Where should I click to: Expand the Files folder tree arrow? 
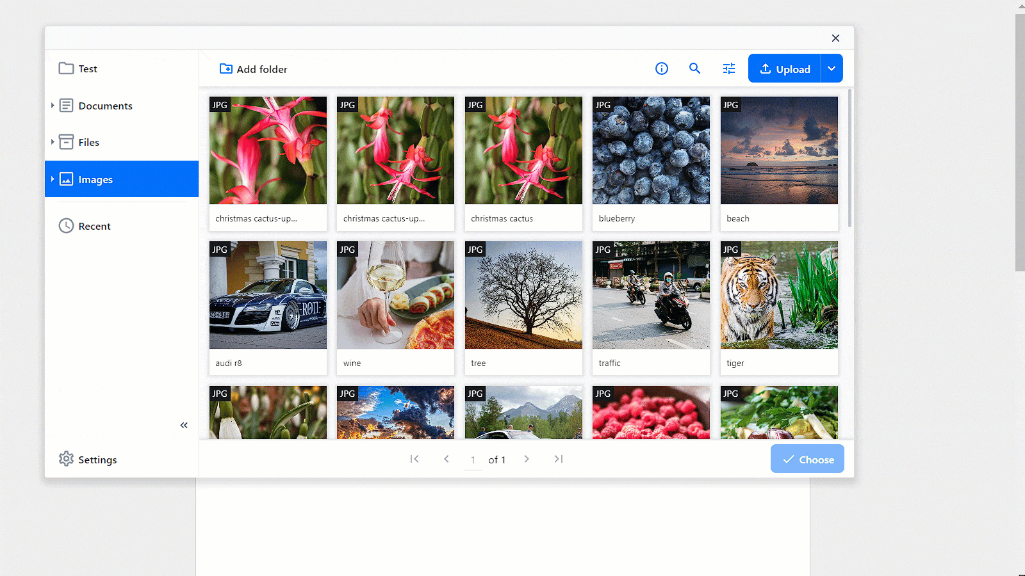pyautogui.click(x=53, y=142)
